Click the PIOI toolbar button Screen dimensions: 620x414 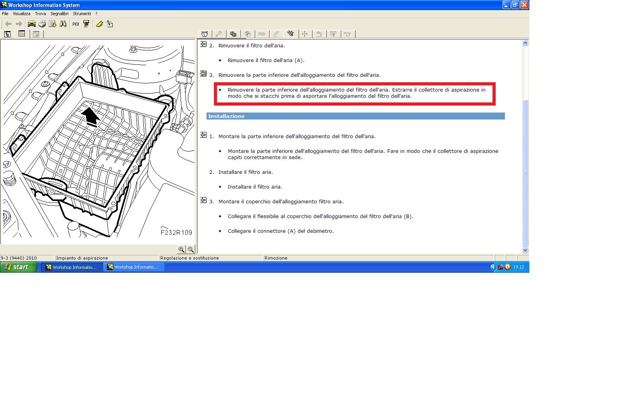(x=76, y=24)
